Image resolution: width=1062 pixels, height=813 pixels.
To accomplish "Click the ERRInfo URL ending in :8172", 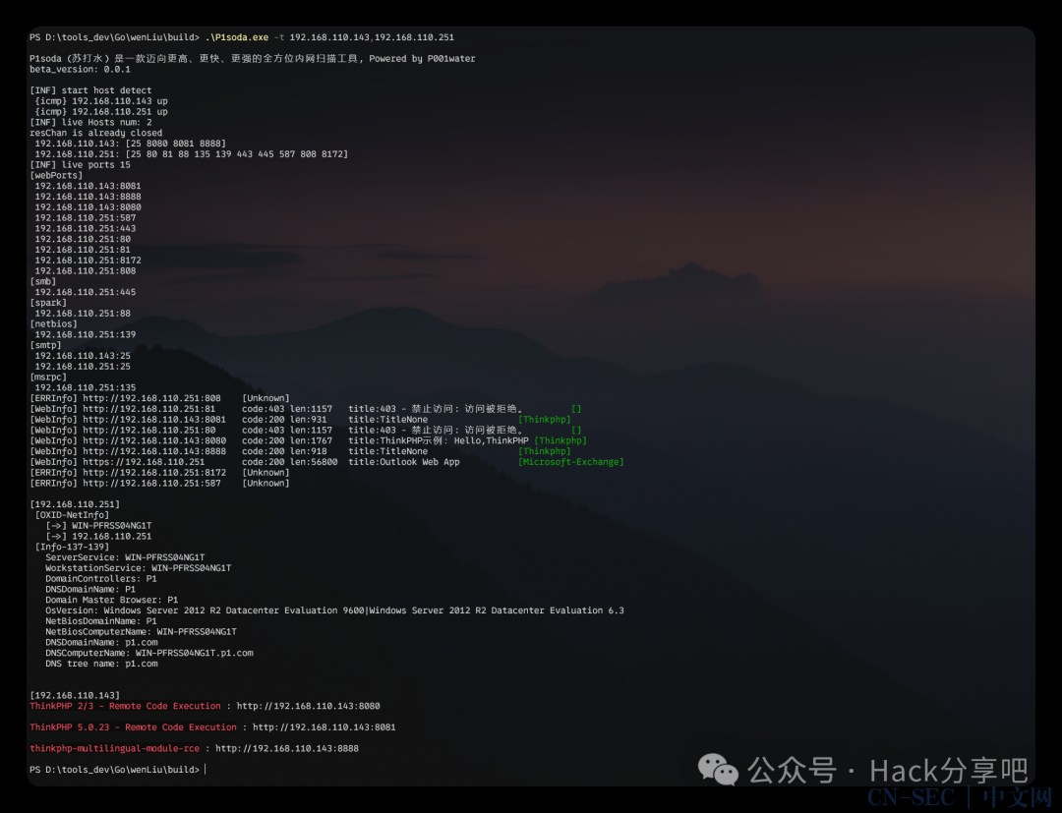I will tap(154, 473).
